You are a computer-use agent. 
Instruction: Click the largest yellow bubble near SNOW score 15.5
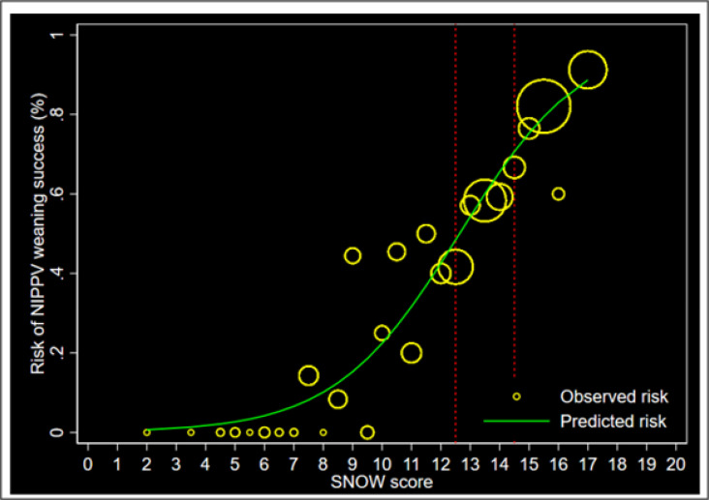[543, 106]
